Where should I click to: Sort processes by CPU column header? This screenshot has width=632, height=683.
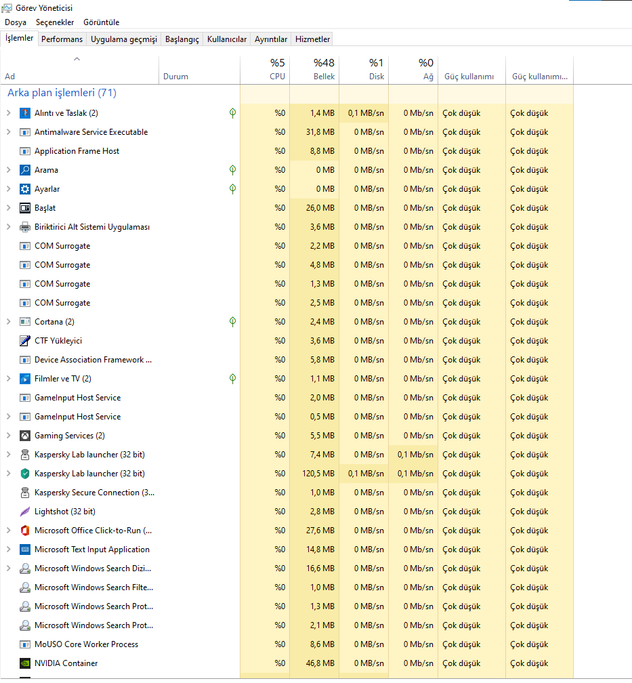[265, 70]
